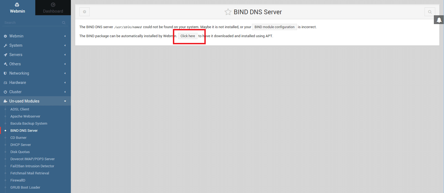Viewport: 444px width, 193px height.
Task: Expand the System menu category
Action: coord(35,45)
